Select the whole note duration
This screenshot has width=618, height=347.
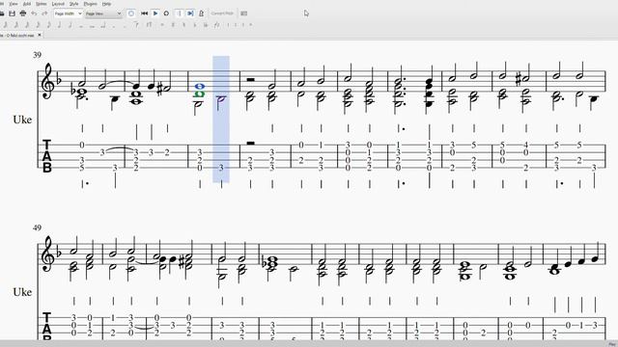[x=81, y=25]
